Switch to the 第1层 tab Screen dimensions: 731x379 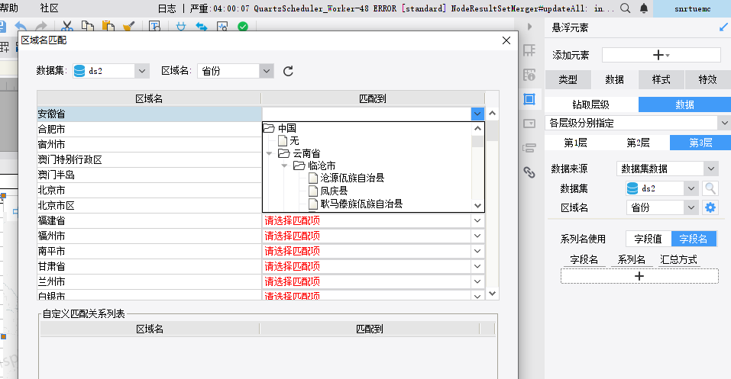point(575,143)
